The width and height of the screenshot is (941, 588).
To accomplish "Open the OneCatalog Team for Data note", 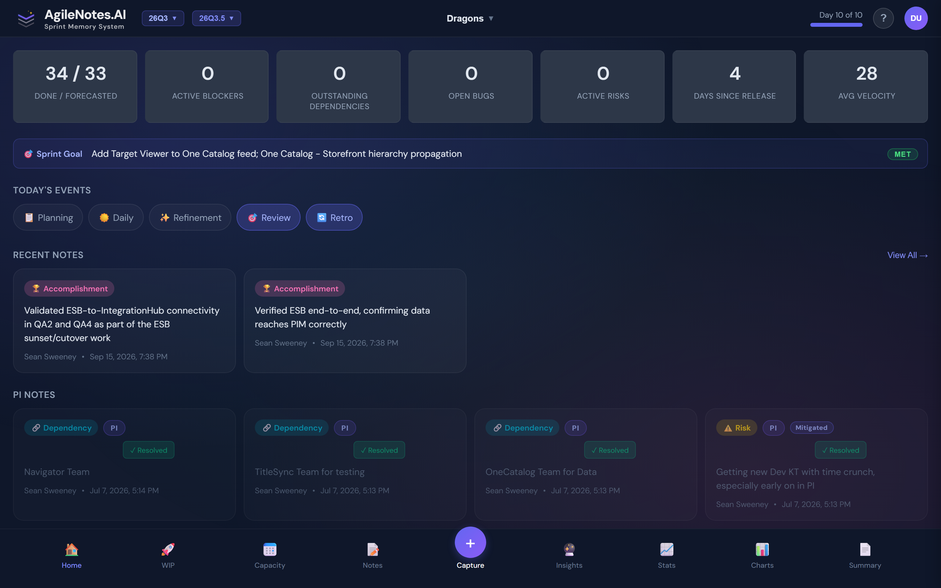I will (586, 464).
